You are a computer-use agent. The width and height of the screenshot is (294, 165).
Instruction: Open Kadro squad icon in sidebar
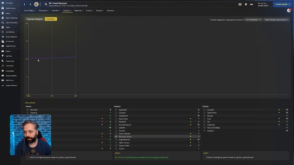(x=3, y=13)
